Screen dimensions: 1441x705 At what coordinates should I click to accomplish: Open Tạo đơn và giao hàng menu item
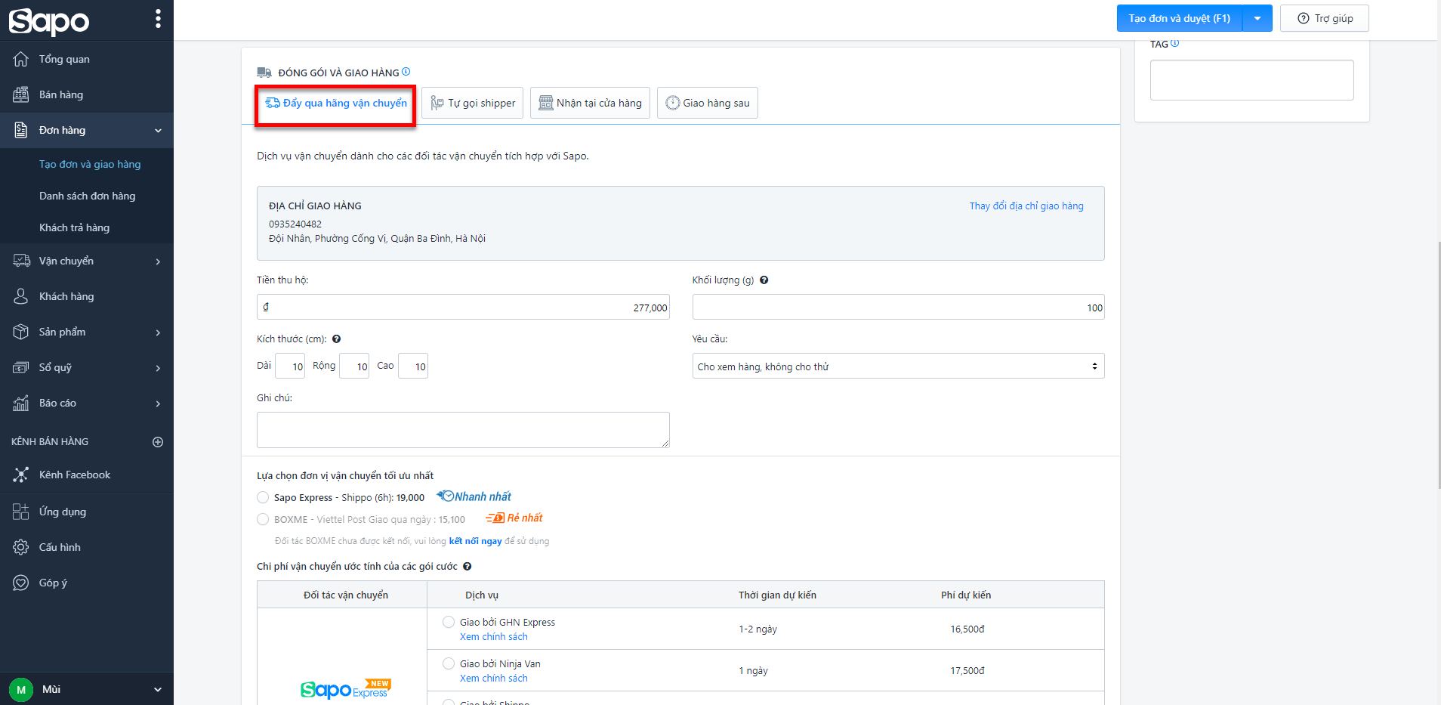[90, 164]
